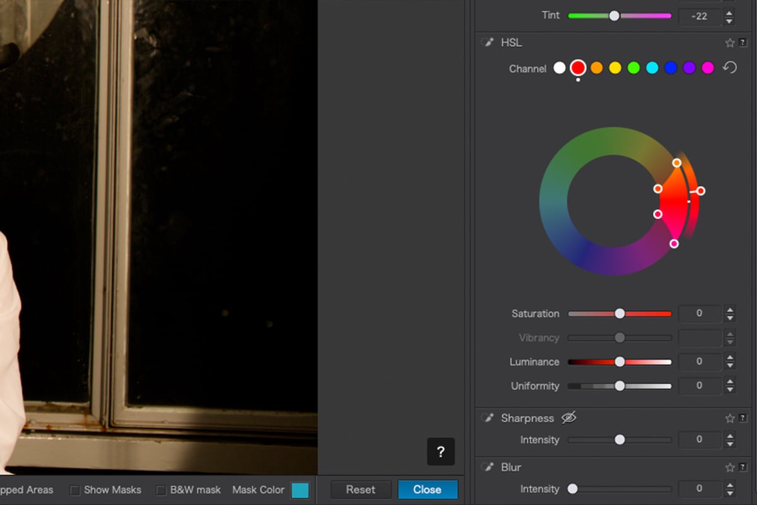757x505 pixels.
Task: Click the local adjustment brush icon beside HSL
Action: click(486, 42)
